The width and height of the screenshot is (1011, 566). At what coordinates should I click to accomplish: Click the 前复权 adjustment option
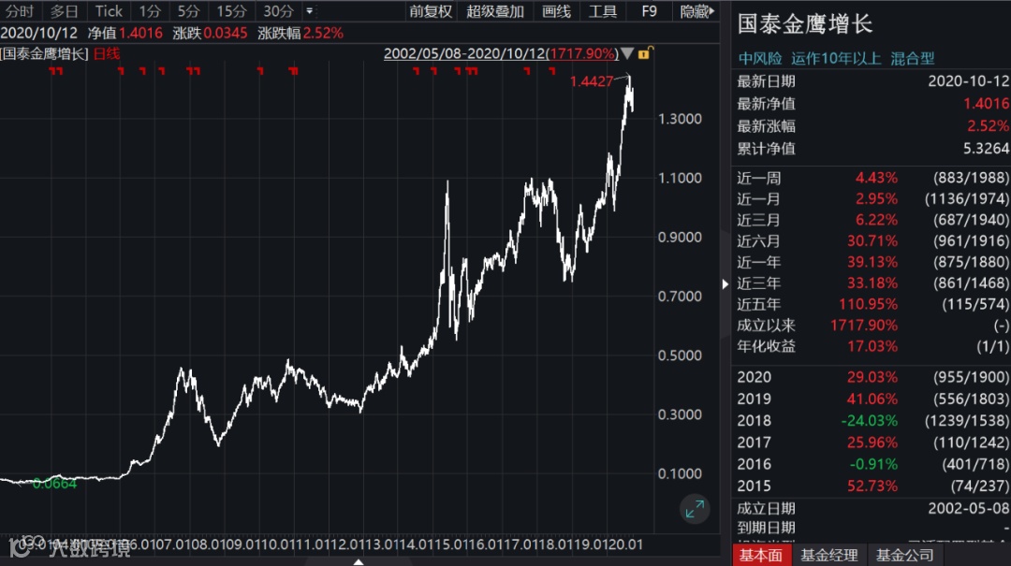click(x=430, y=11)
